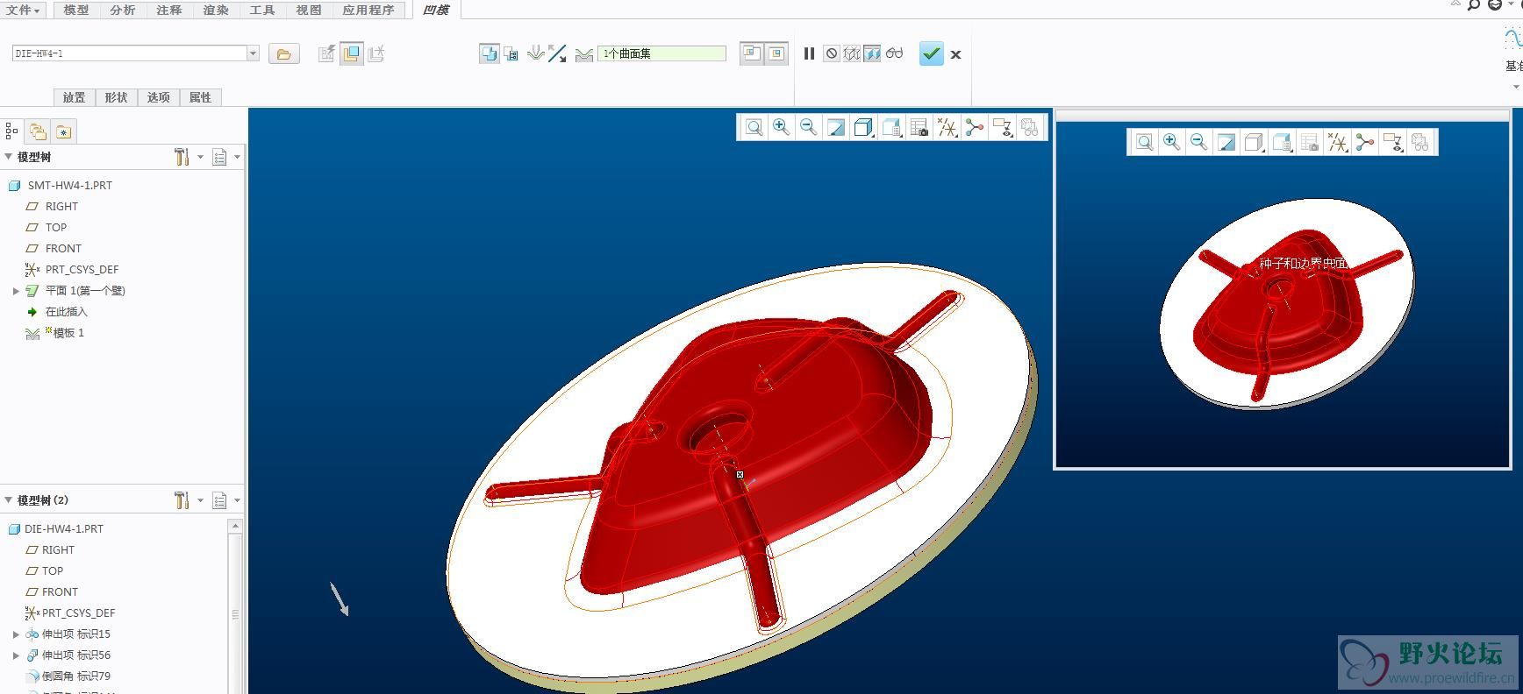Click Zoom Out in the main view toolbar
The width and height of the screenshot is (1523, 694).
(808, 128)
